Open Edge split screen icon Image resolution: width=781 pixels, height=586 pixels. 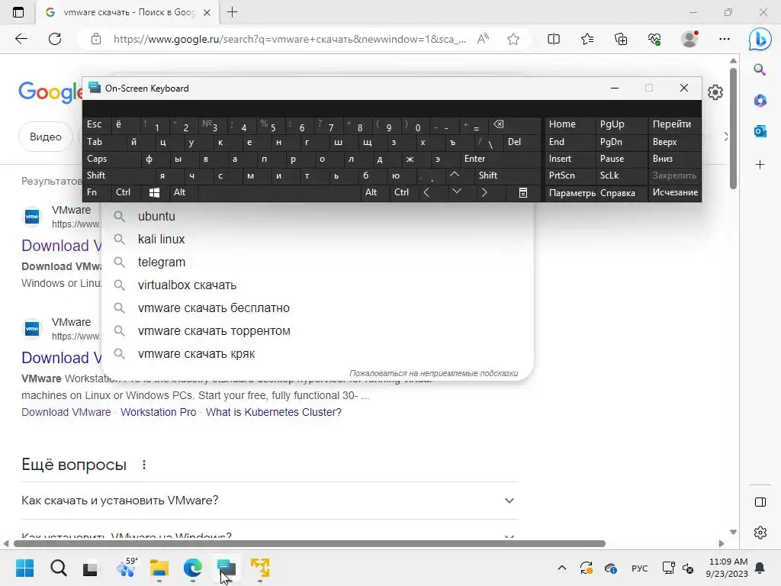(x=554, y=39)
